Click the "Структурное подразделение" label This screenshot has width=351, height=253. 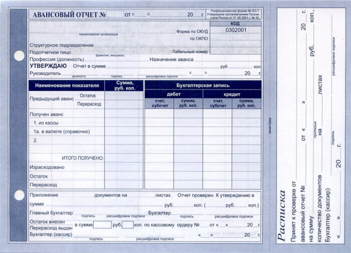(62, 45)
